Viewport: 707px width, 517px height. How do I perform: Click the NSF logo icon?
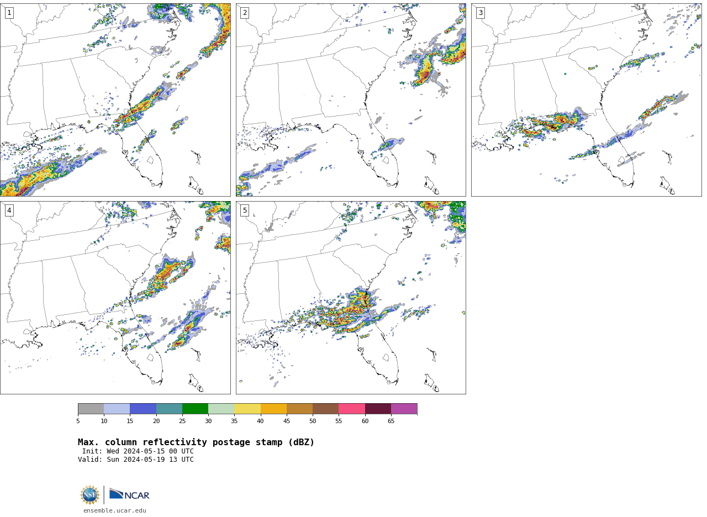(x=90, y=495)
